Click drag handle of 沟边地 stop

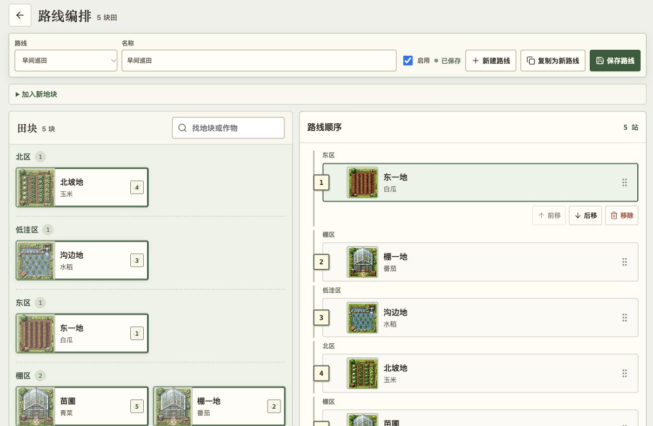[624, 317]
